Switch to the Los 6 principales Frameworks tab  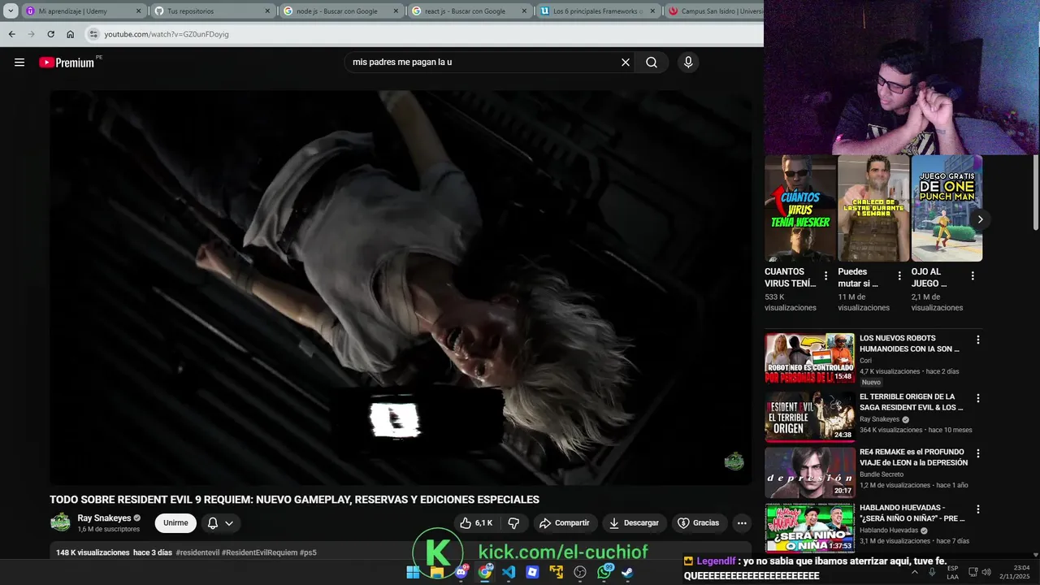tap(597, 11)
